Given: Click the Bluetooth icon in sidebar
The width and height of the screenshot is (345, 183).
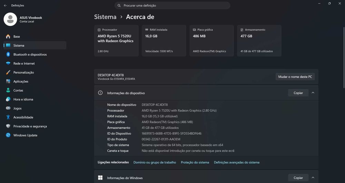Looking at the screenshot, I should click(x=8, y=54).
